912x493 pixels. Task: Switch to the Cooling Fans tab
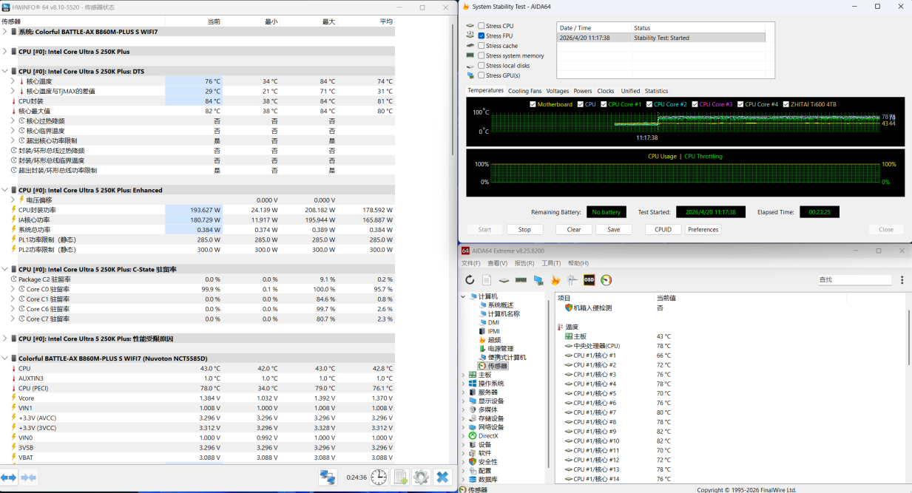click(524, 91)
